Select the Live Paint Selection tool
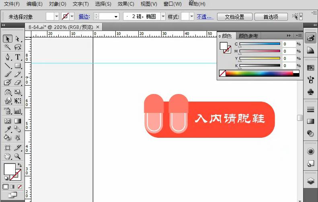 [18, 138]
